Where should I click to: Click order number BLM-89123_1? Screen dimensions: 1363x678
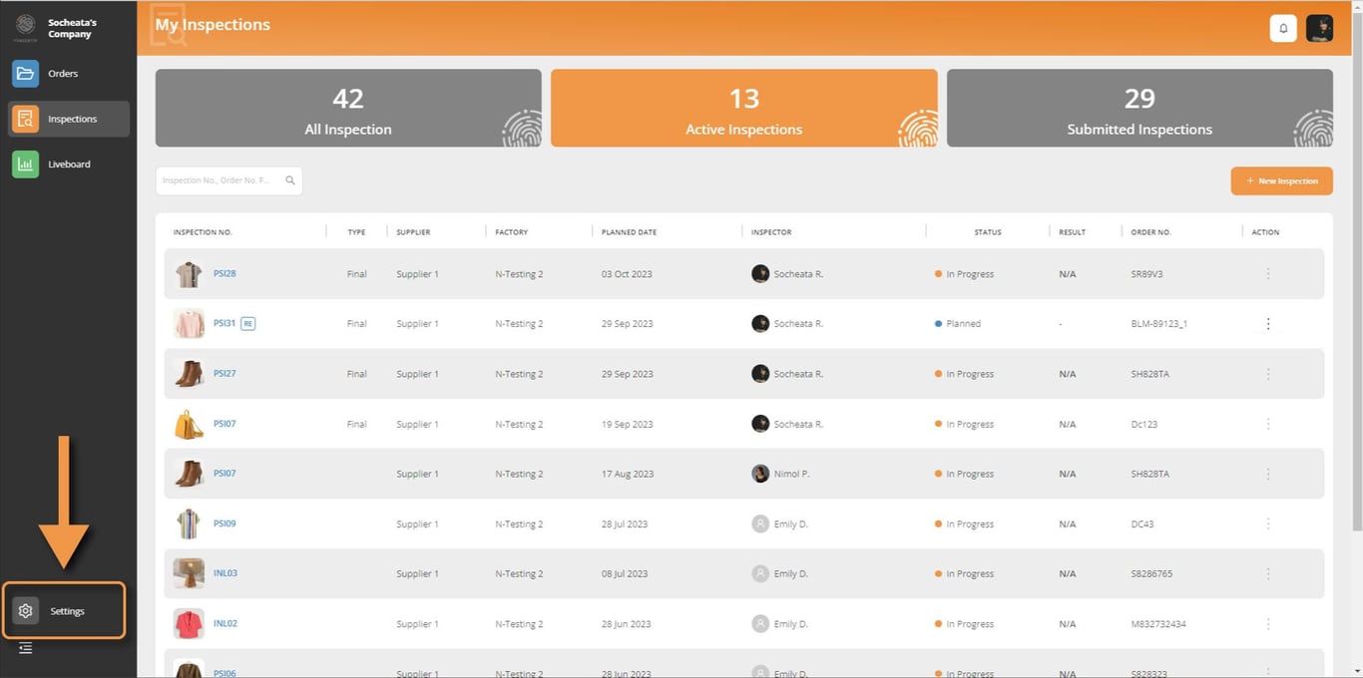1158,323
